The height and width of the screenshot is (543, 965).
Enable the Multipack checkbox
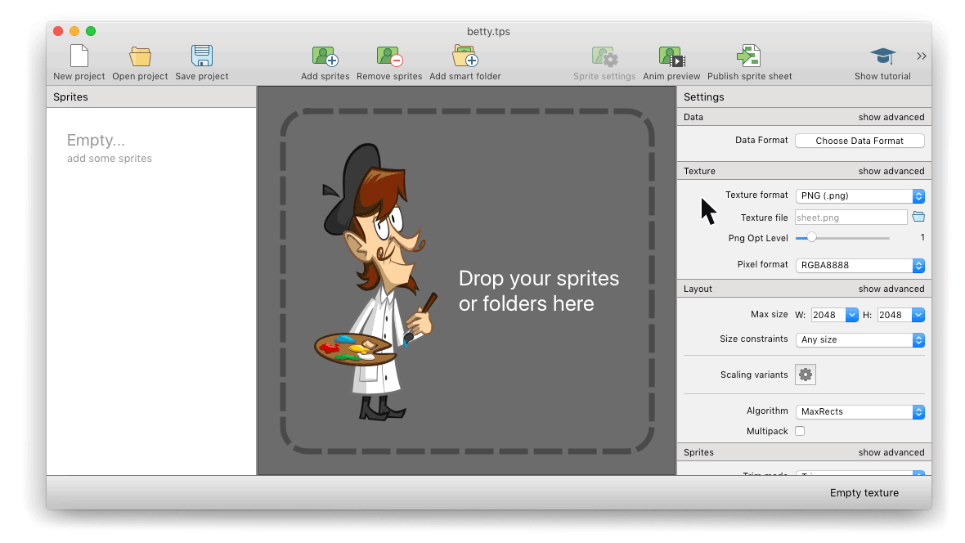tap(799, 431)
